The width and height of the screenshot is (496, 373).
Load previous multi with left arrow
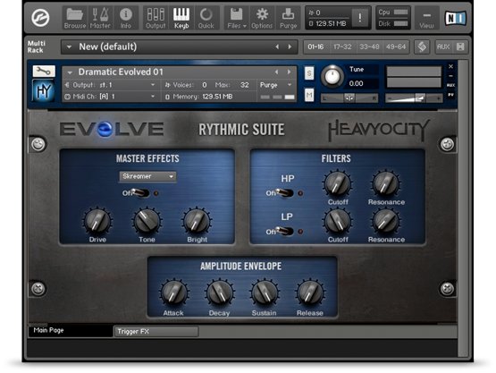point(277,47)
